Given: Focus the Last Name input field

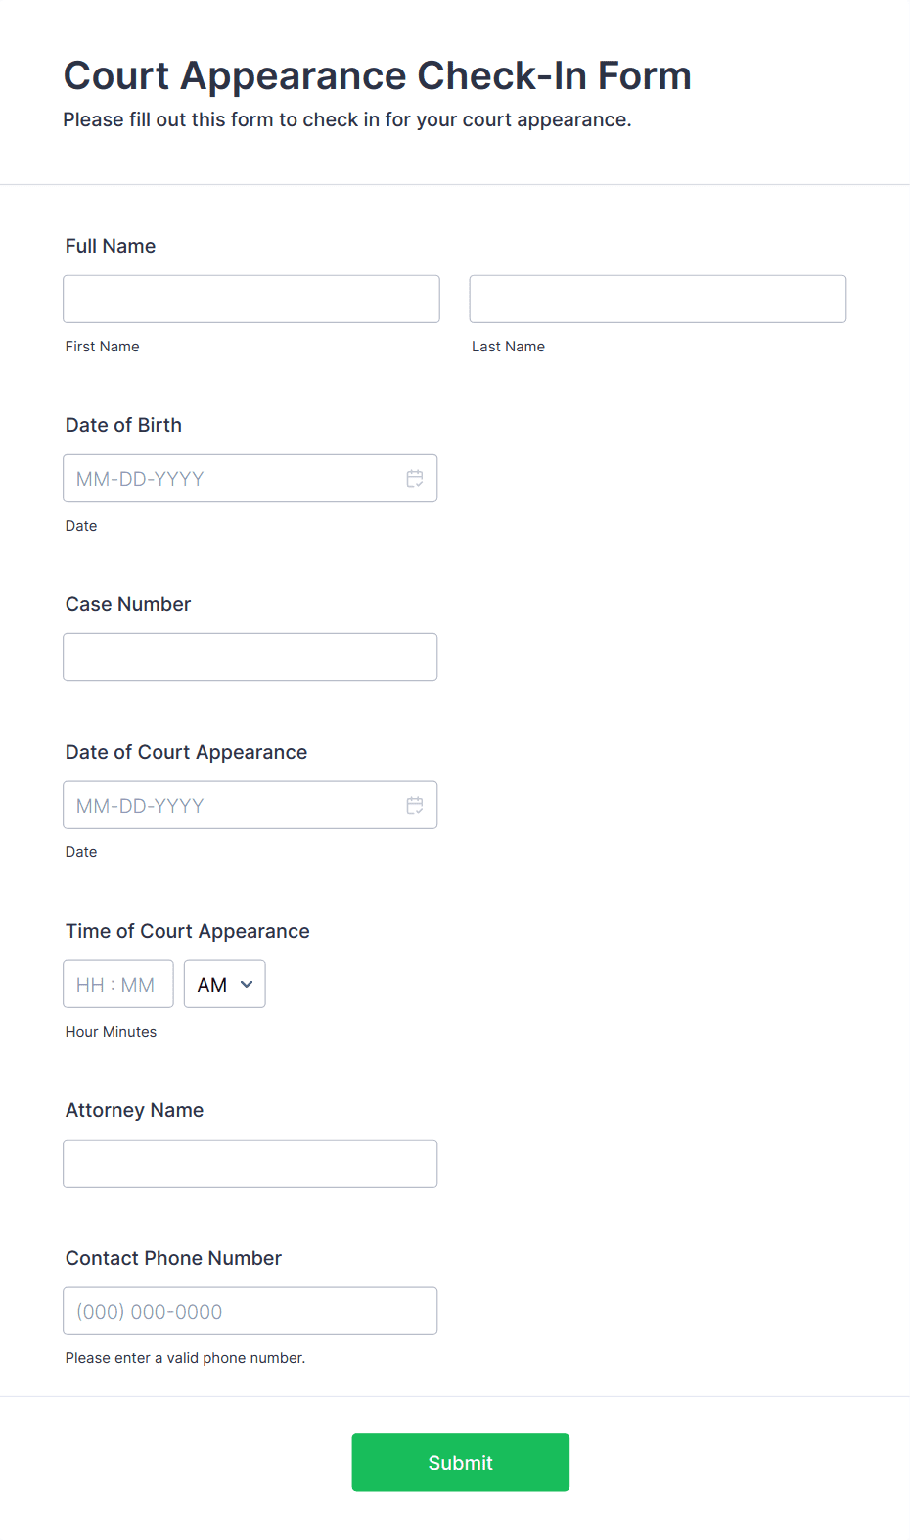Looking at the screenshot, I should [x=658, y=299].
